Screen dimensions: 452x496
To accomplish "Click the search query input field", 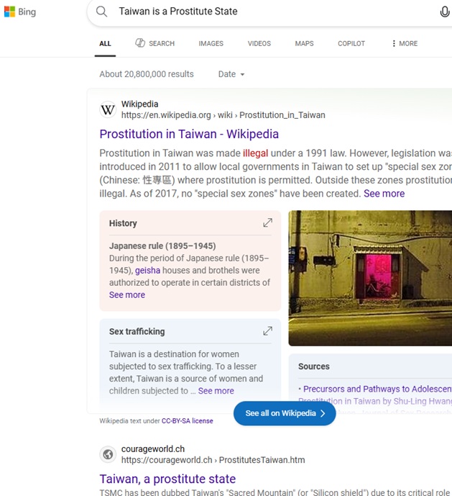I will click(273, 12).
